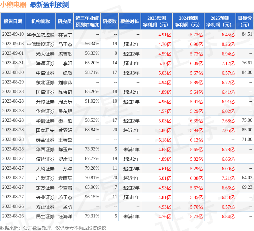254x231 pixels.
Task: Click the 2025预测净利润 header
Action: (x=220, y=21)
